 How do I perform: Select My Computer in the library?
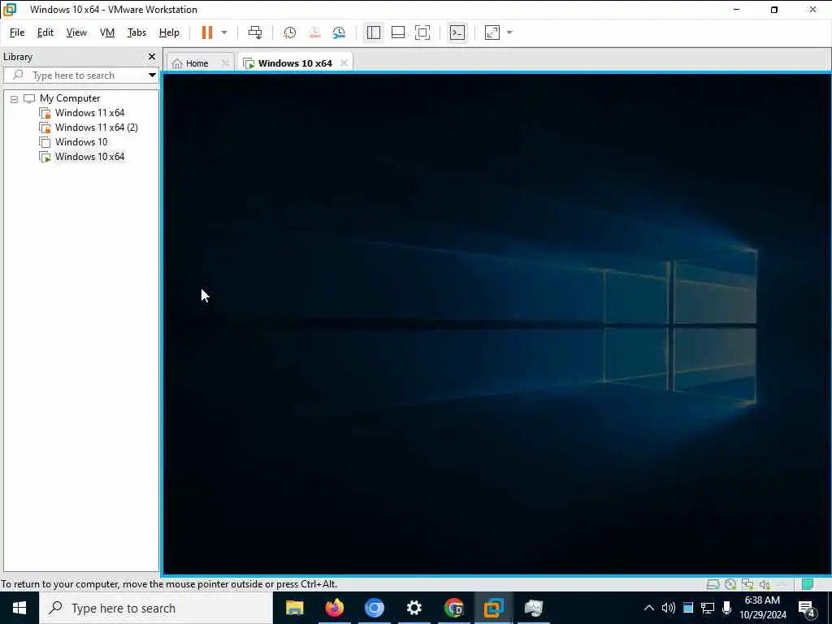point(70,98)
